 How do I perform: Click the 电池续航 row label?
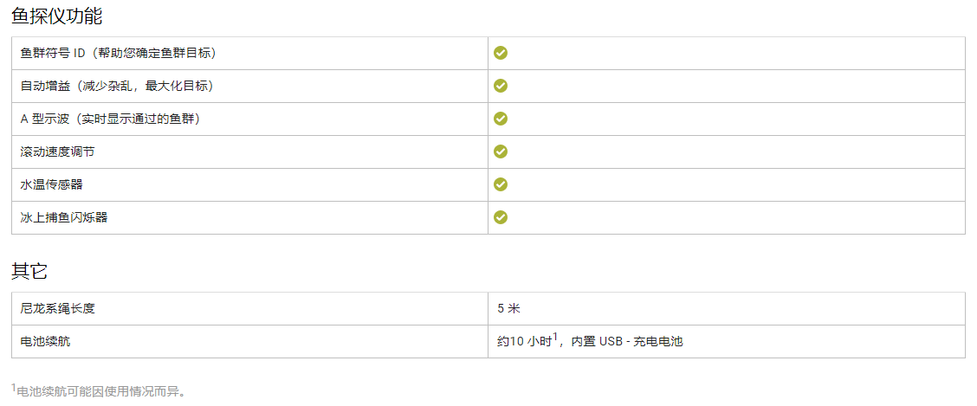click(45, 341)
